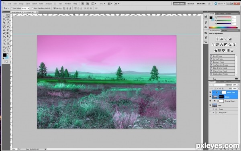Open the Filter menu
Viewport: 241px width, 151px height.
pyautogui.click(x=41, y=4)
